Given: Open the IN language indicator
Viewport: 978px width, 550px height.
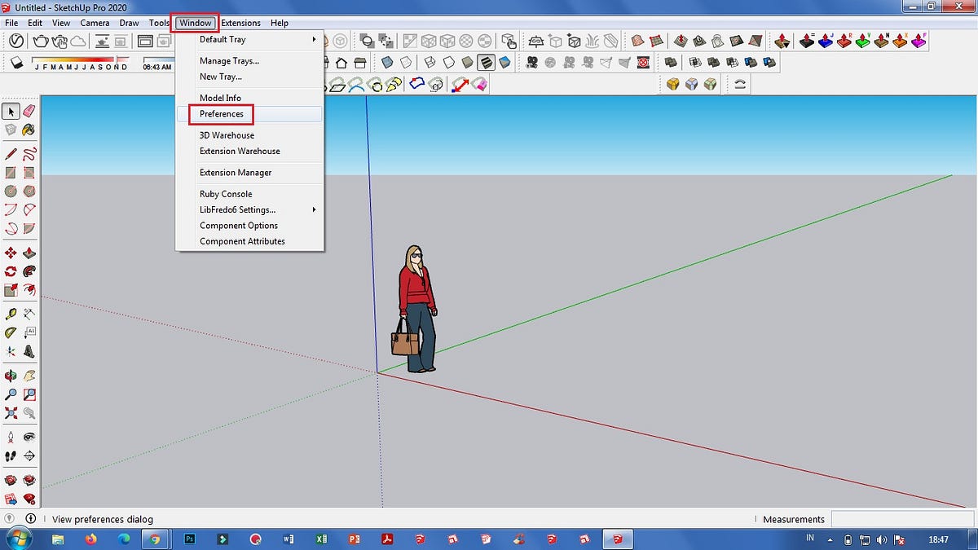Looking at the screenshot, I should click(810, 539).
